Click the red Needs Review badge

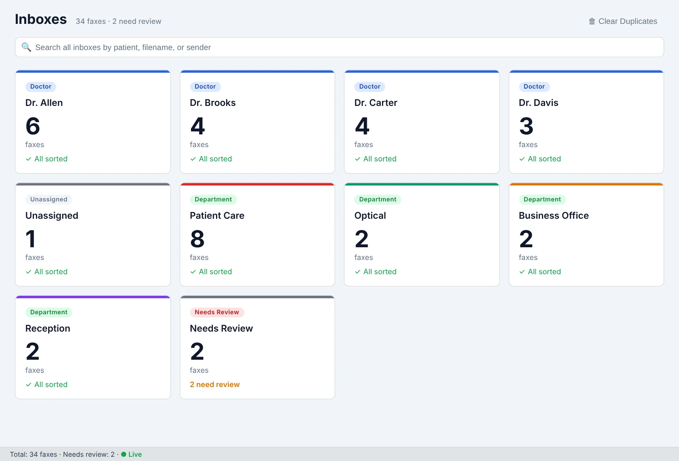click(217, 312)
